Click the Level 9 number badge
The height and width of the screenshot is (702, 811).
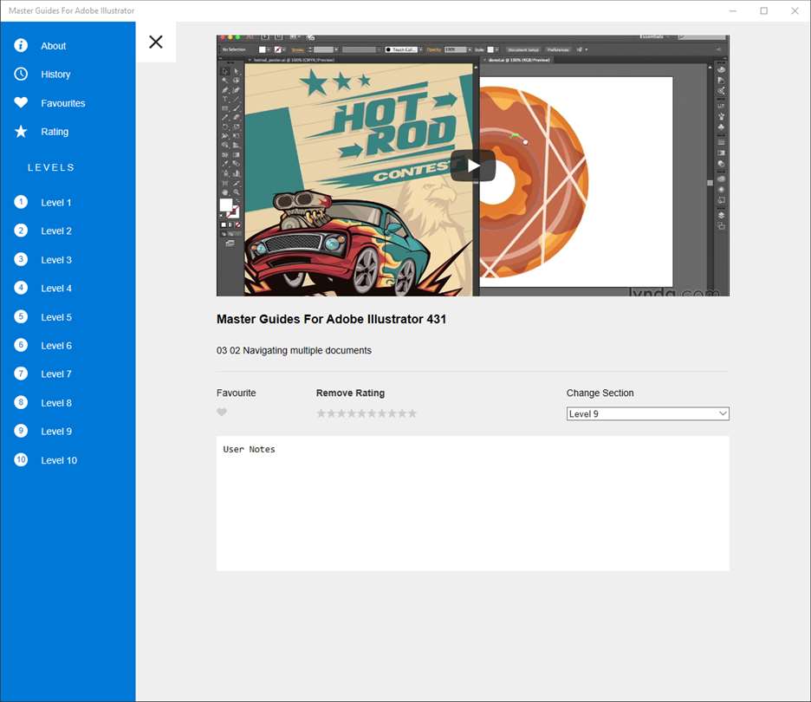pos(21,431)
